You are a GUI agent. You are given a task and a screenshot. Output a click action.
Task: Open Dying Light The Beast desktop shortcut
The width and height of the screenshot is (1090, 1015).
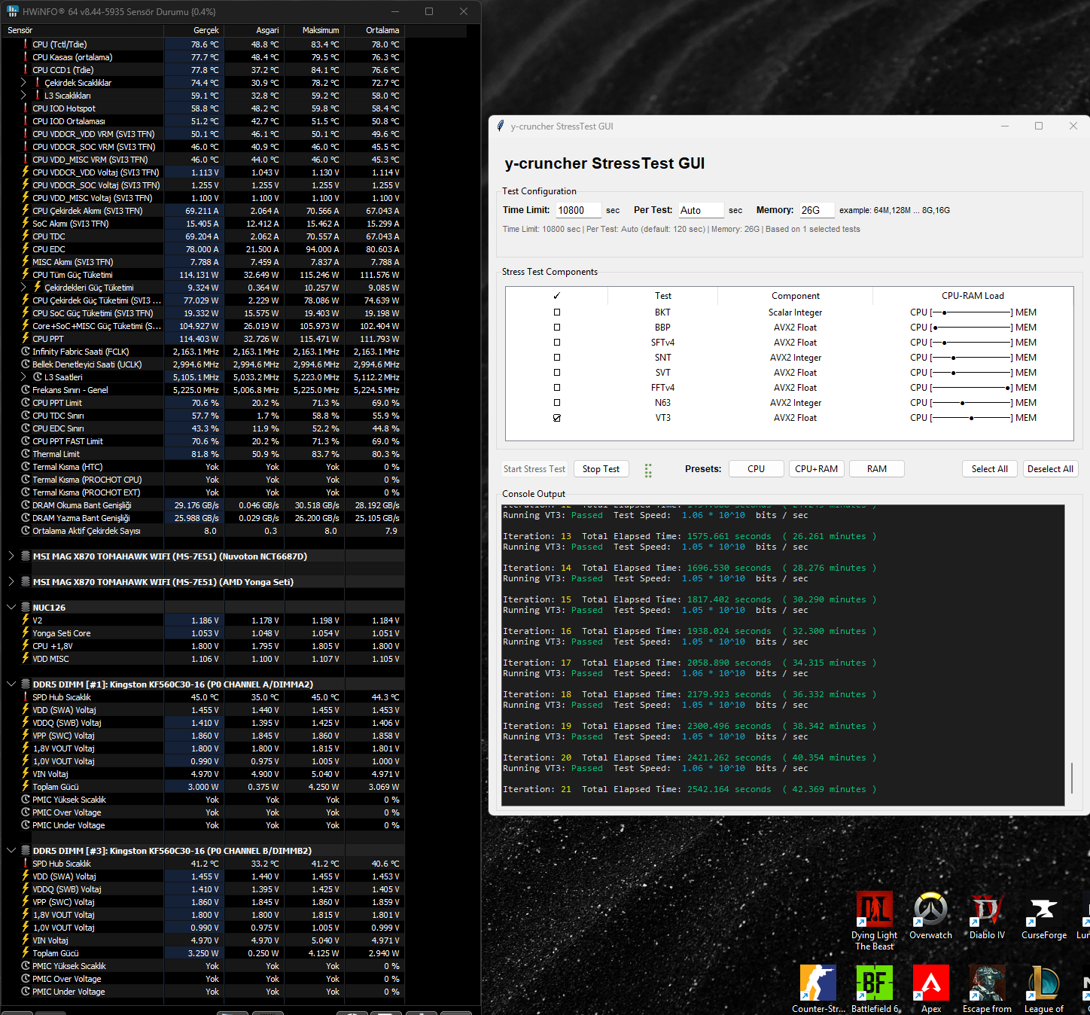point(874,920)
